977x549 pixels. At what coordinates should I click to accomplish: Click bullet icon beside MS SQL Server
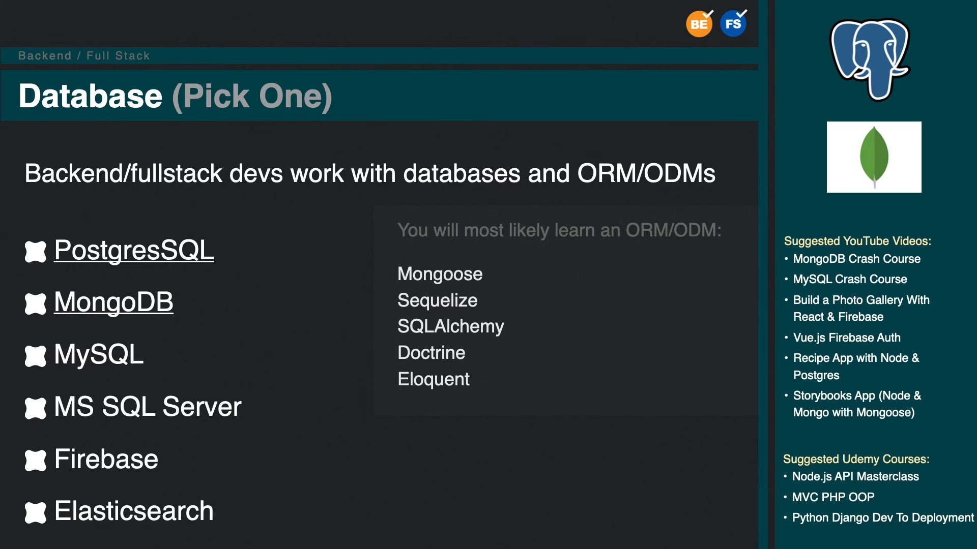[36, 408]
